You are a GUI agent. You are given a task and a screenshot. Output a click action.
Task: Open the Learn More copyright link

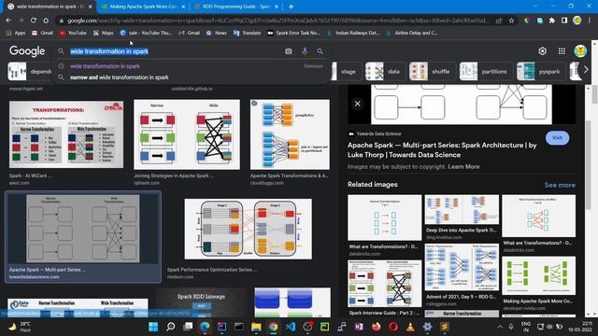point(463,166)
